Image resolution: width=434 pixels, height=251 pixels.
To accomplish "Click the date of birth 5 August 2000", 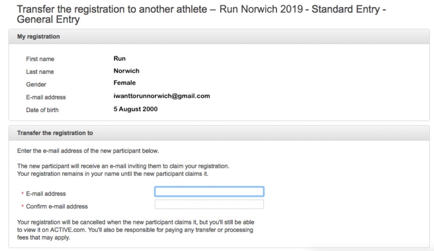I will [x=136, y=109].
